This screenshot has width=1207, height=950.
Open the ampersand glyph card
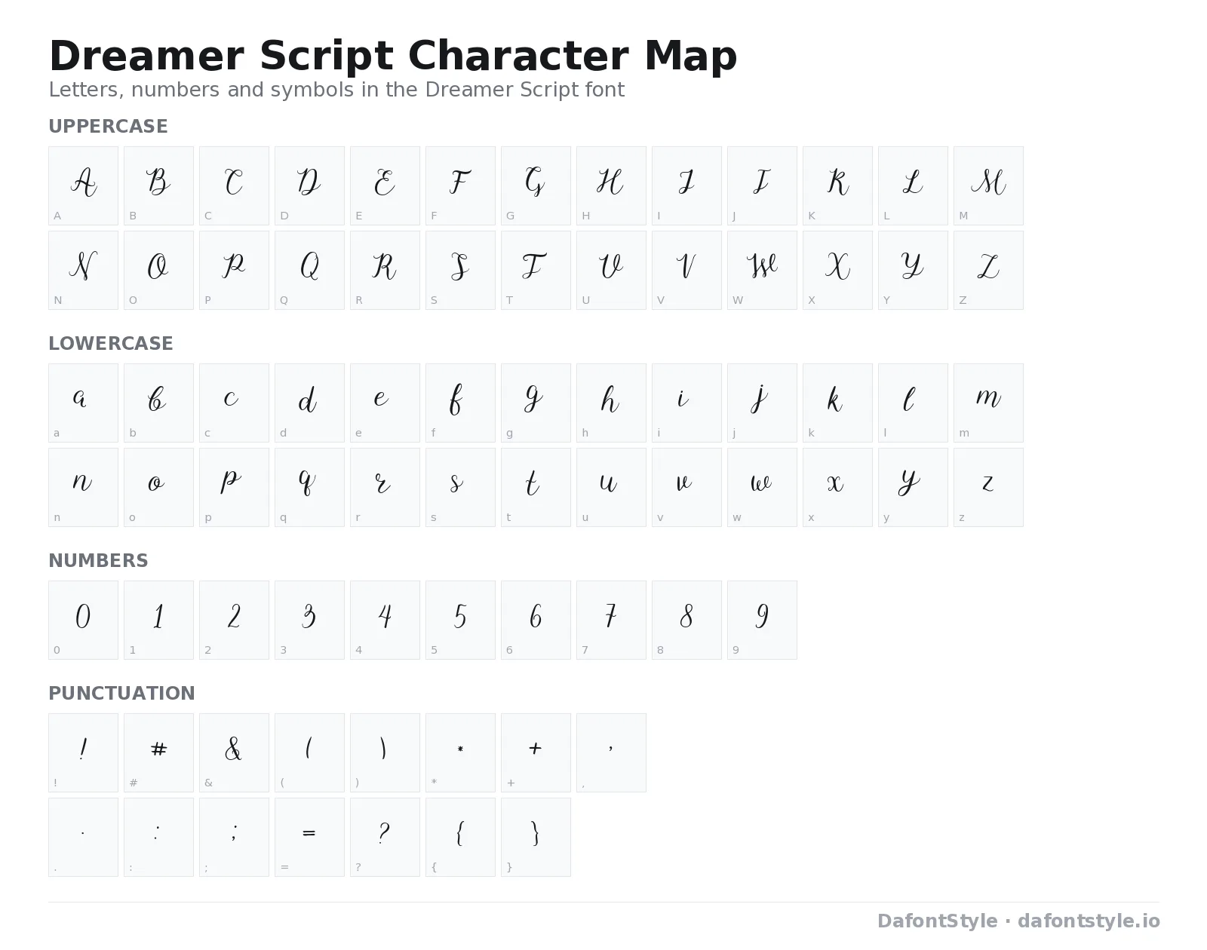point(234,752)
